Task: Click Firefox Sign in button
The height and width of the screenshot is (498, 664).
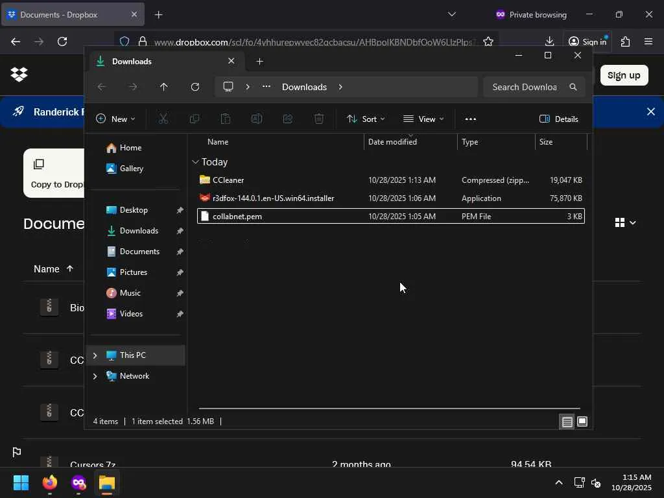Action: (x=587, y=41)
